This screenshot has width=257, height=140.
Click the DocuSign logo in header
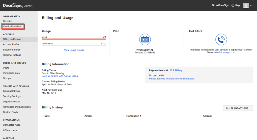point(13,6)
